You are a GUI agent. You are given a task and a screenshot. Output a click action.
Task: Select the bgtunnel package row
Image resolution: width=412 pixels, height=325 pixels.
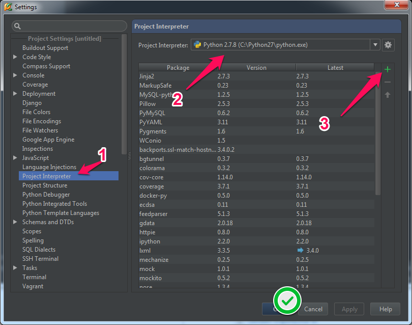pyautogui.click(x=256, y=159)
